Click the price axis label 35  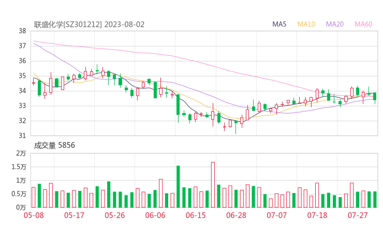click(x=22, y=76)
